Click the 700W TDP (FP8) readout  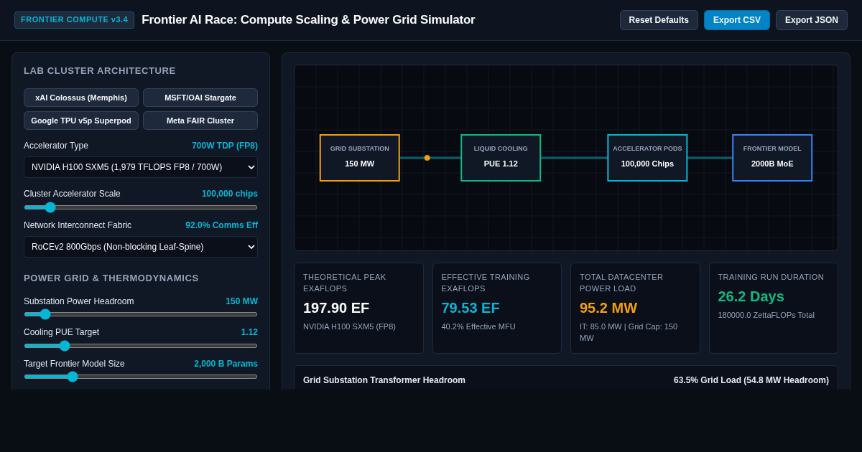225,146
